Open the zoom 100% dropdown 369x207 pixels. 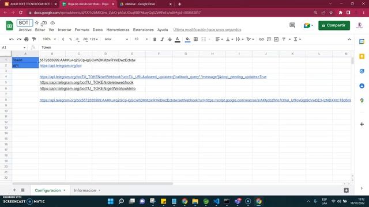(49, 39)
